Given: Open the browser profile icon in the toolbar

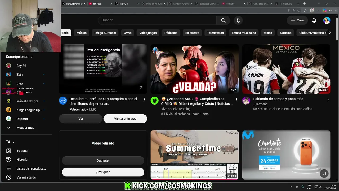Looking at the screenshot, I should (312, 11).
